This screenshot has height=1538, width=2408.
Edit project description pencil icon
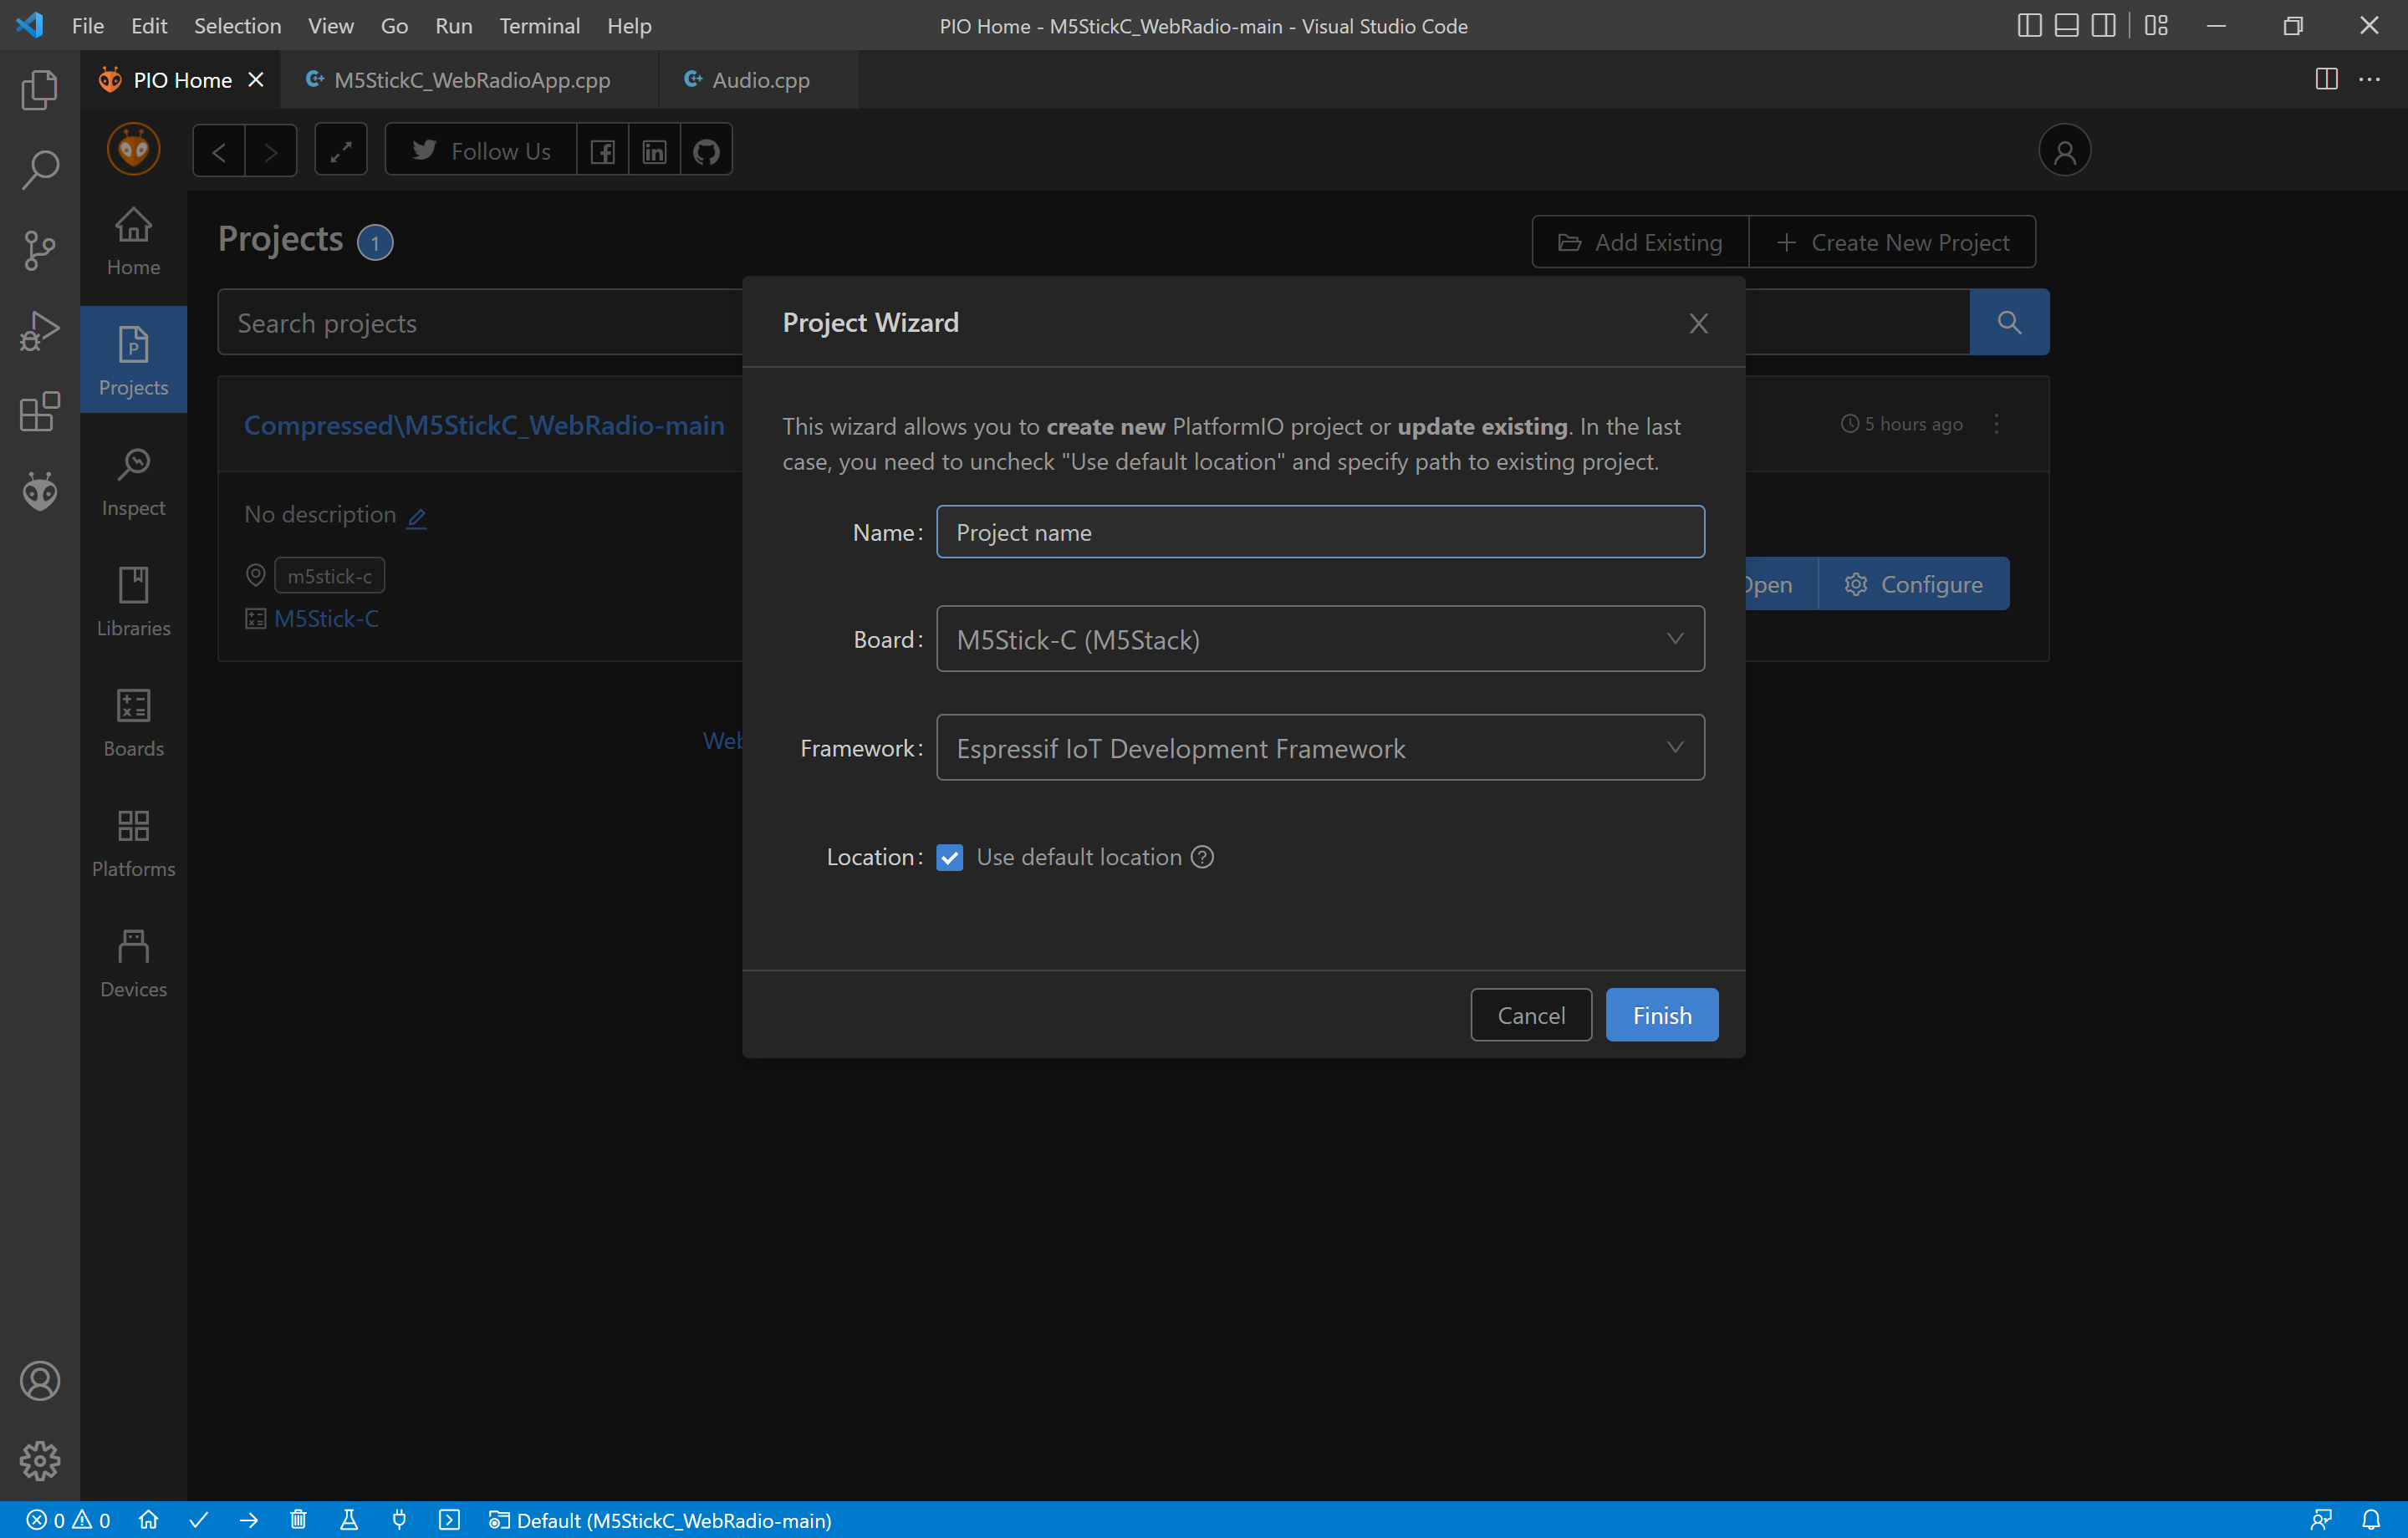click(x=417, y=517)
